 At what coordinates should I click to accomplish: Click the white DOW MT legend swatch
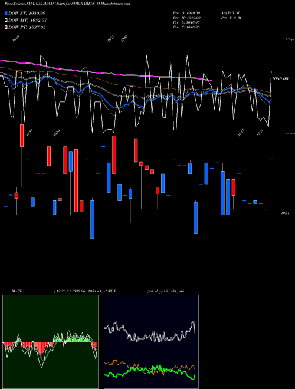tap(6, 21)
